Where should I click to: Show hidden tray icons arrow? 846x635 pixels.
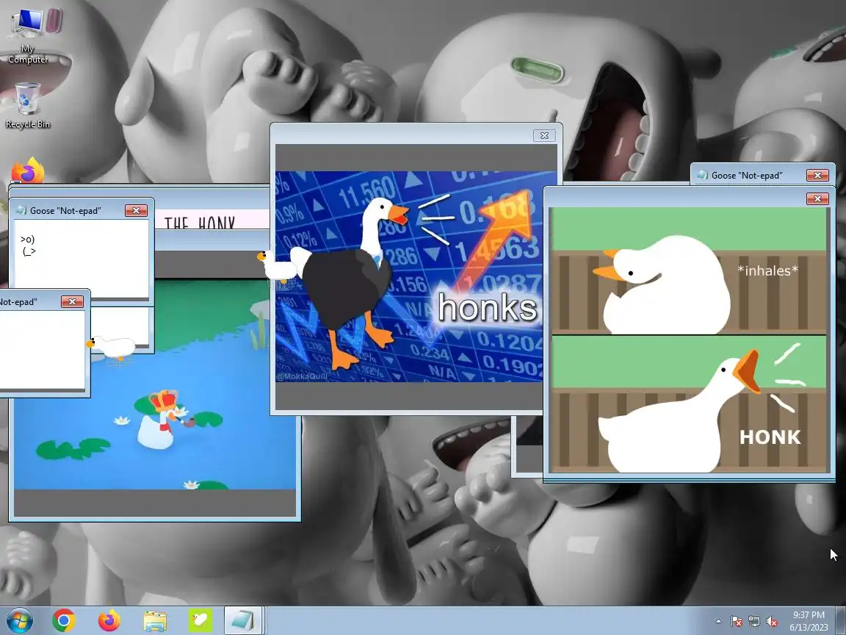718,622
